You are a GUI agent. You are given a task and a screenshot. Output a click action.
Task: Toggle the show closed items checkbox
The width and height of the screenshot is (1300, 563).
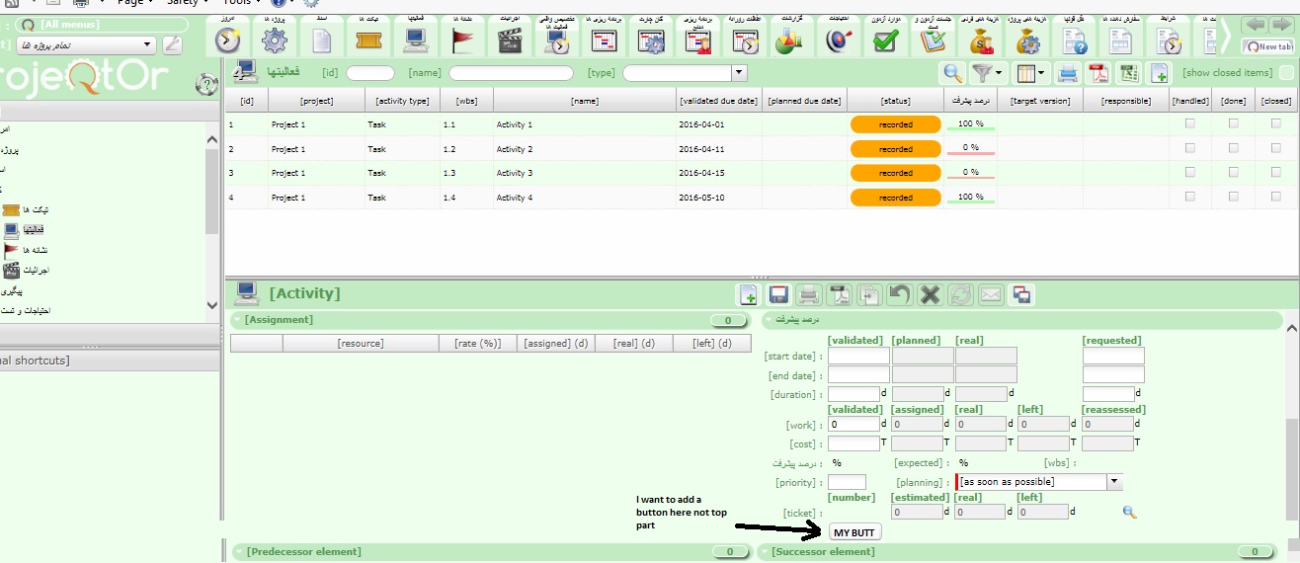(x=1285, y=73)
